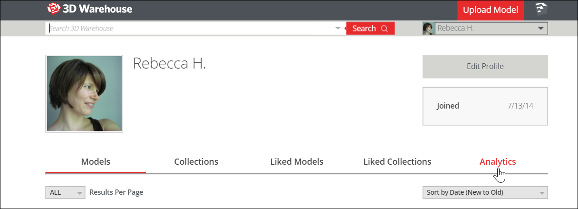Click the small user avatar in account menu
The height and width of the screenshot is (209, 578).
pos(429,29)
